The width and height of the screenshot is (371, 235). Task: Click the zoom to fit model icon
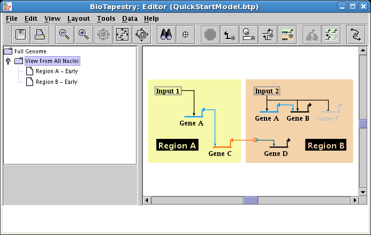pyautogui.click(x=123, y=35)
